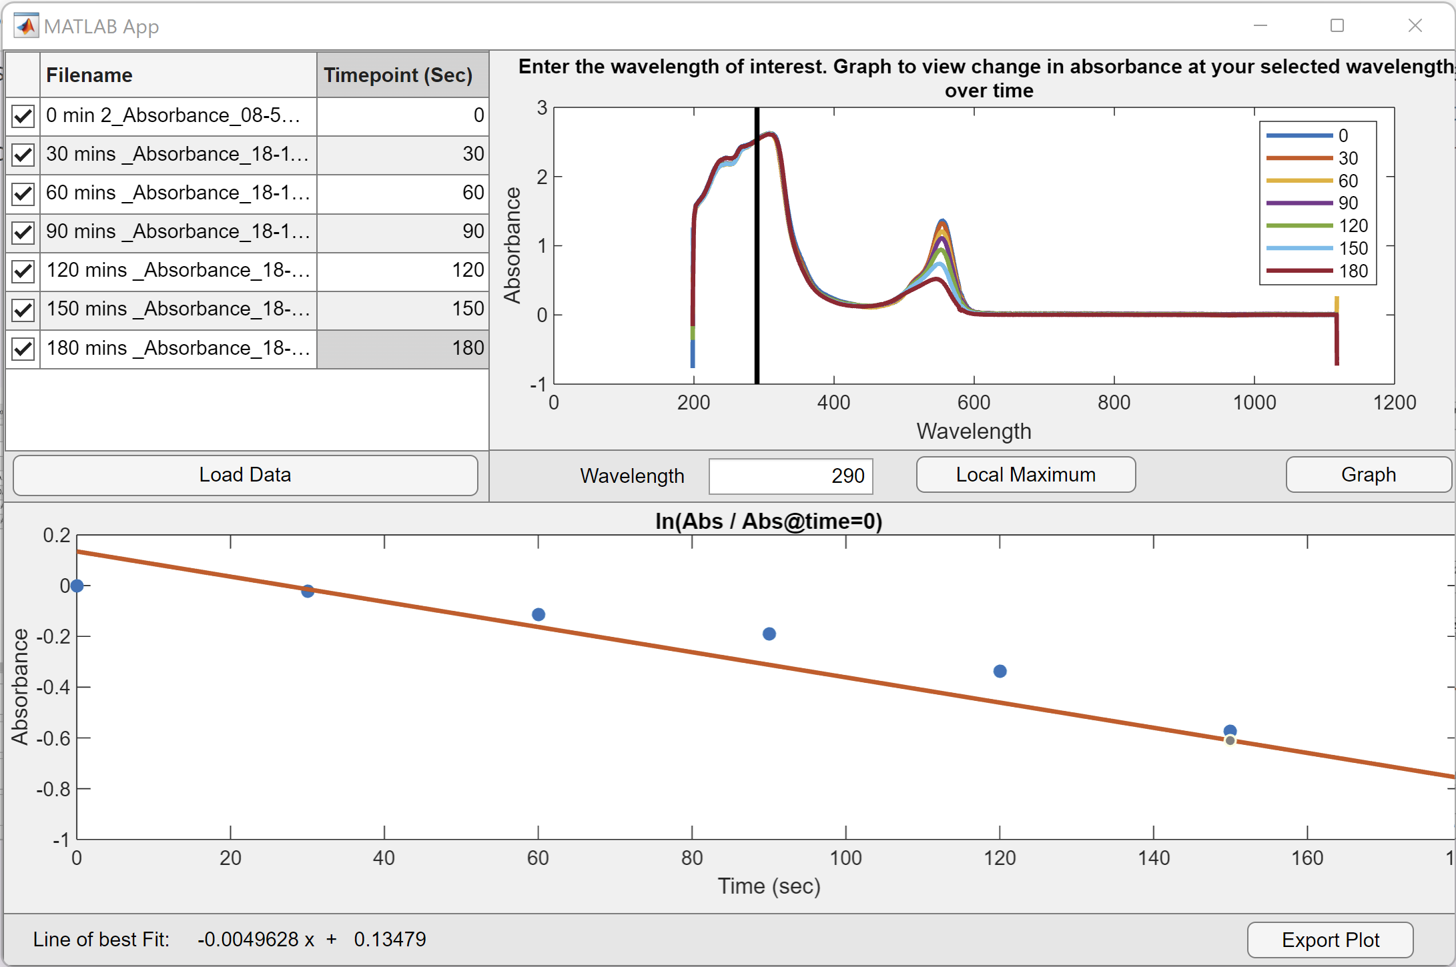
Task: Uncheck the 150 mins _Absorbance checkbox
Action: [x=23, y=309]
